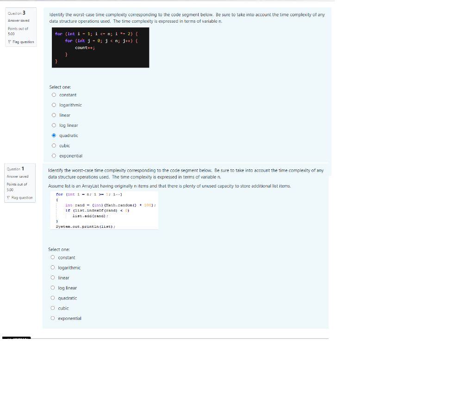This screenshot has height=400, width=474.
Task: Select the linear radio button in Question 1
Action: tap(53, 278)
